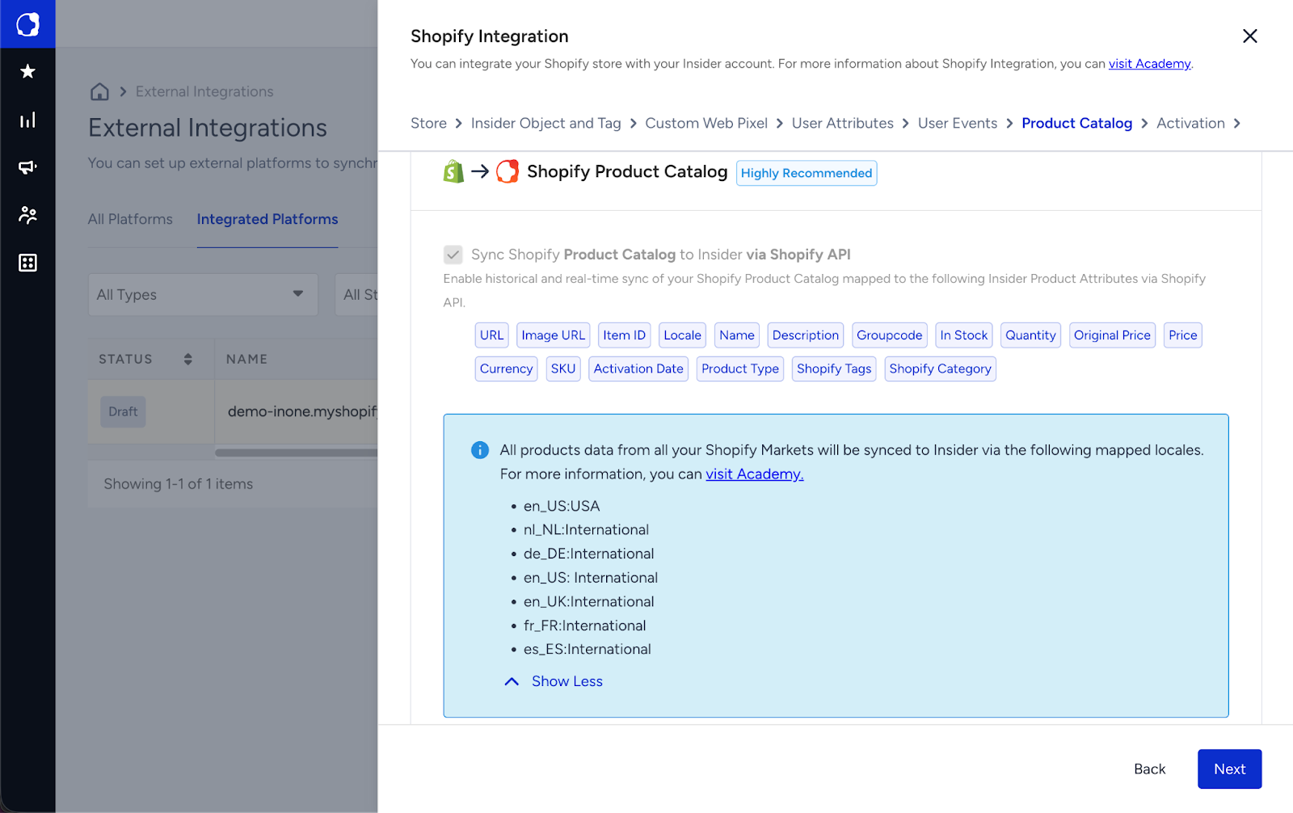
Task: Click the Next button
Action: point(1228,769)
